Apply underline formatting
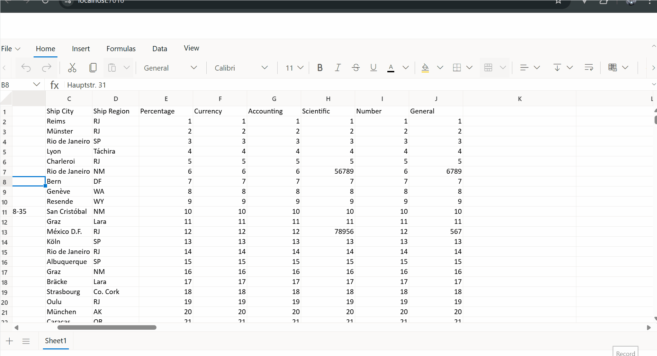657x356 pixels. (x=373, y=67)
